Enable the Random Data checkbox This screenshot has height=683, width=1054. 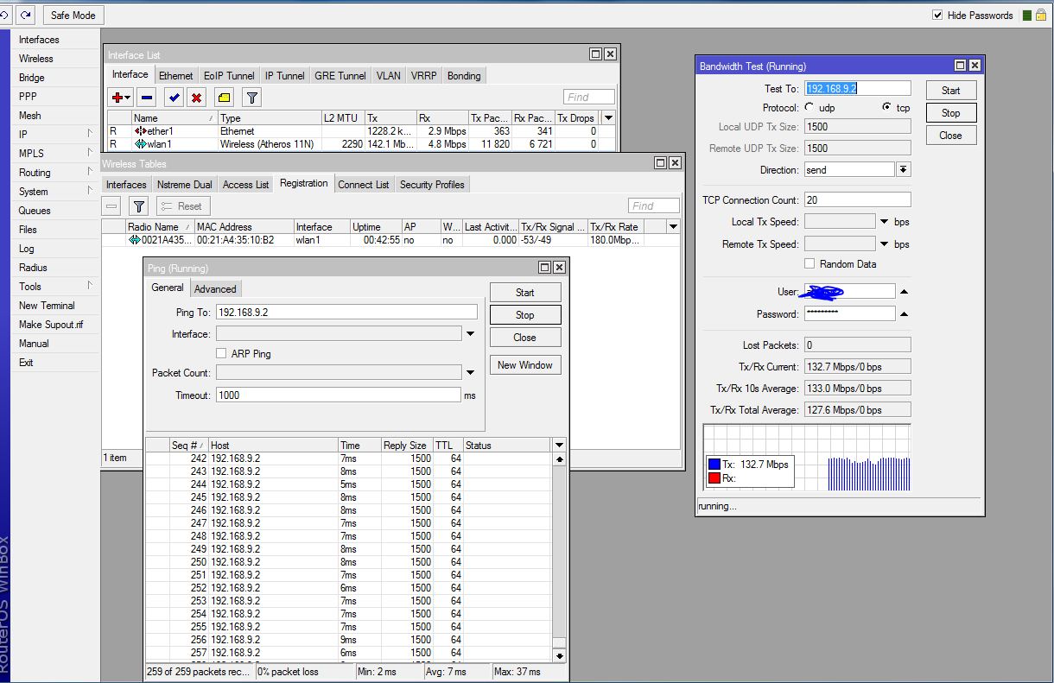click(x=810, y=264)
